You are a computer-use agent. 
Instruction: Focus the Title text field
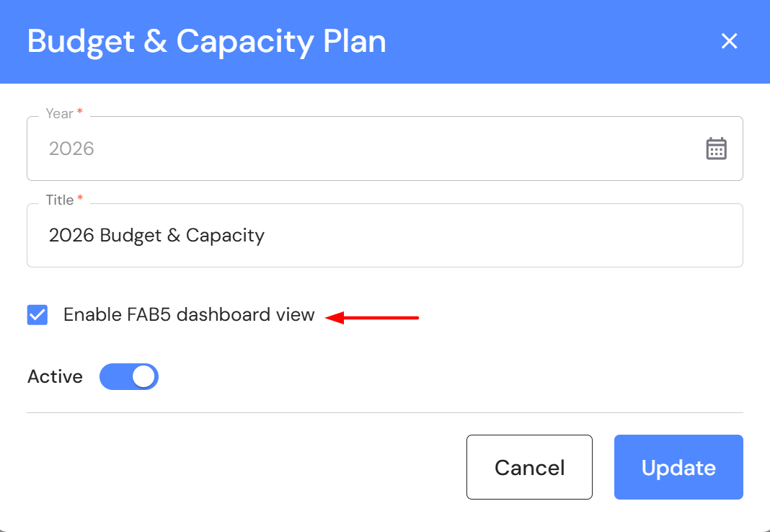pos(433,236)
